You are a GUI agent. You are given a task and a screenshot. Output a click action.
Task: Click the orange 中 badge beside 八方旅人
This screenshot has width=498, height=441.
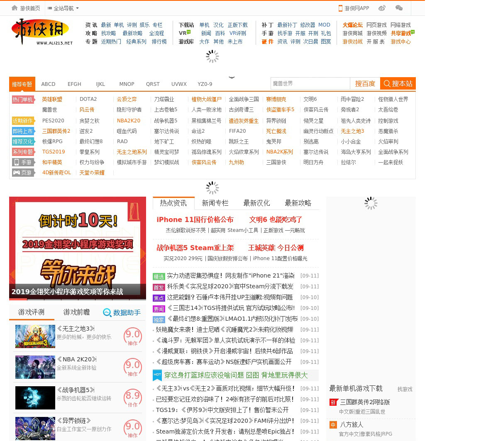point(333,424)
